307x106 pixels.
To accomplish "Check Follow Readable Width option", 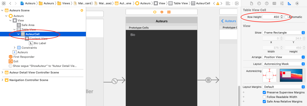I will (x=264, y=97).
